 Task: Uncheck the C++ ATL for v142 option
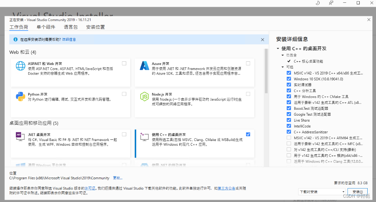pyautogui.click(x=289, y=102)
